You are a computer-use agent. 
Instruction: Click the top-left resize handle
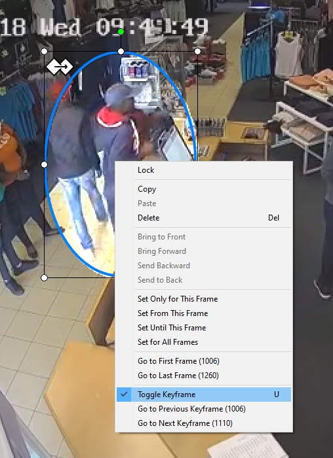pos(44,52)
